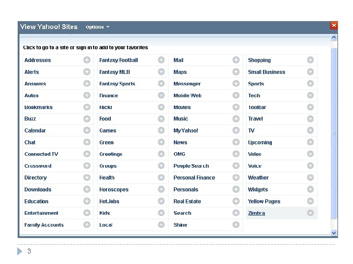Add Groups using its plus icon
The height and width of the screenshot is (264, 353).
[161, 166]
